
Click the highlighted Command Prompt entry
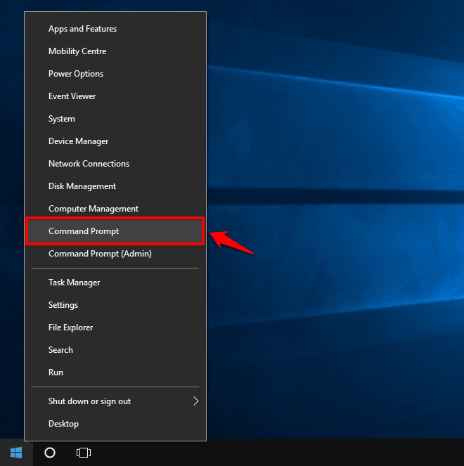84,231
